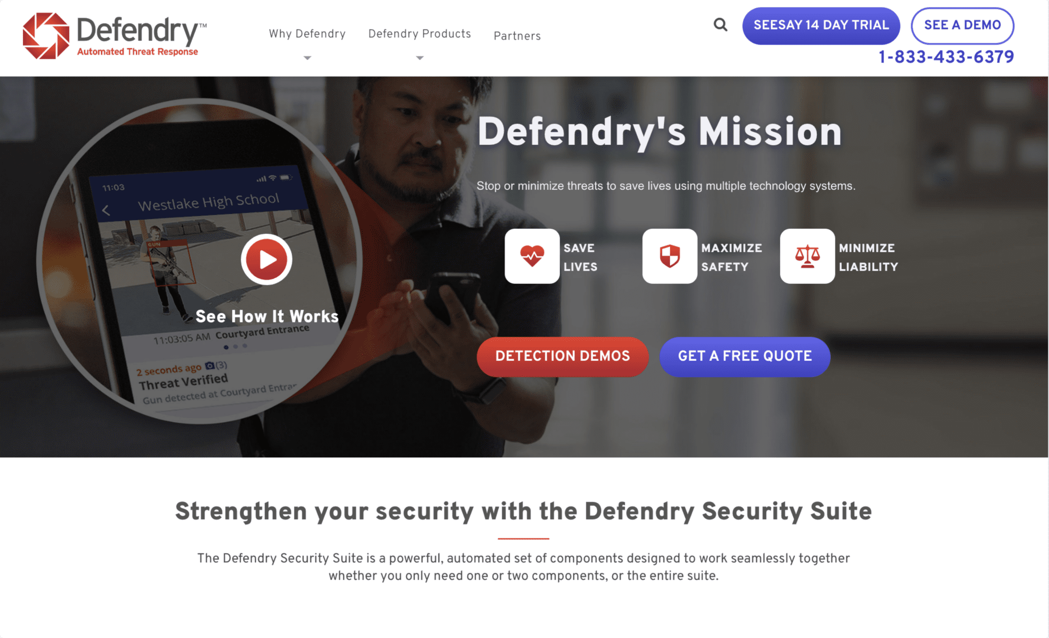The height and width of the screenshot is (638, 1049).
Task: Select the Minimize Liability scales icon
Action: (x=807, y=256)
